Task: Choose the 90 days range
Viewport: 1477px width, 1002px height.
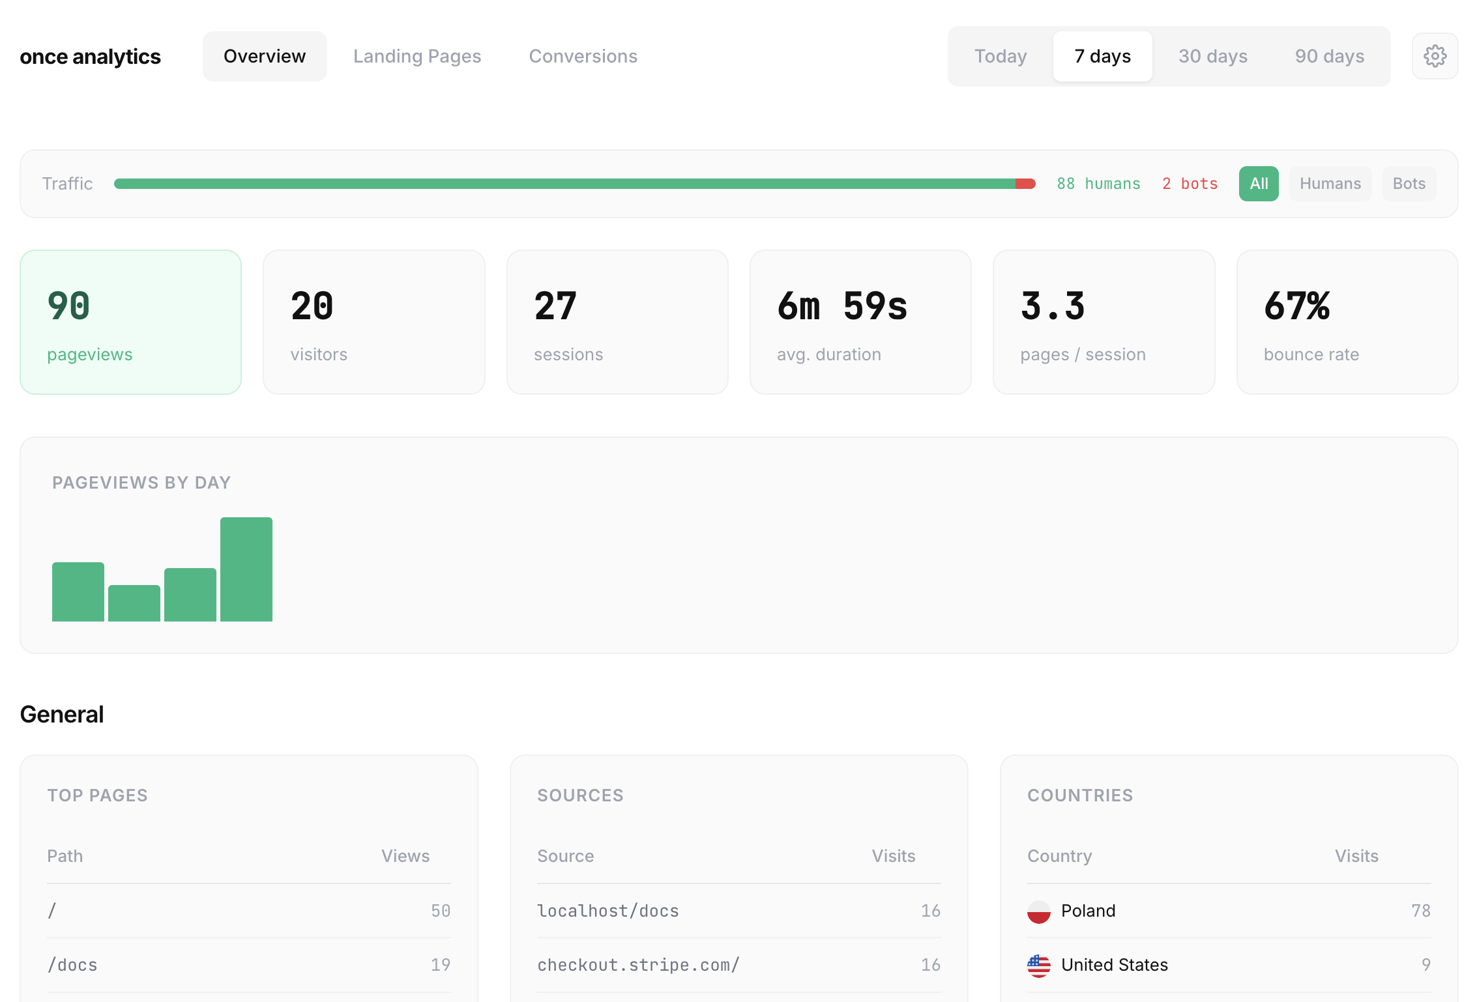Action: (x=1329, y=56)
